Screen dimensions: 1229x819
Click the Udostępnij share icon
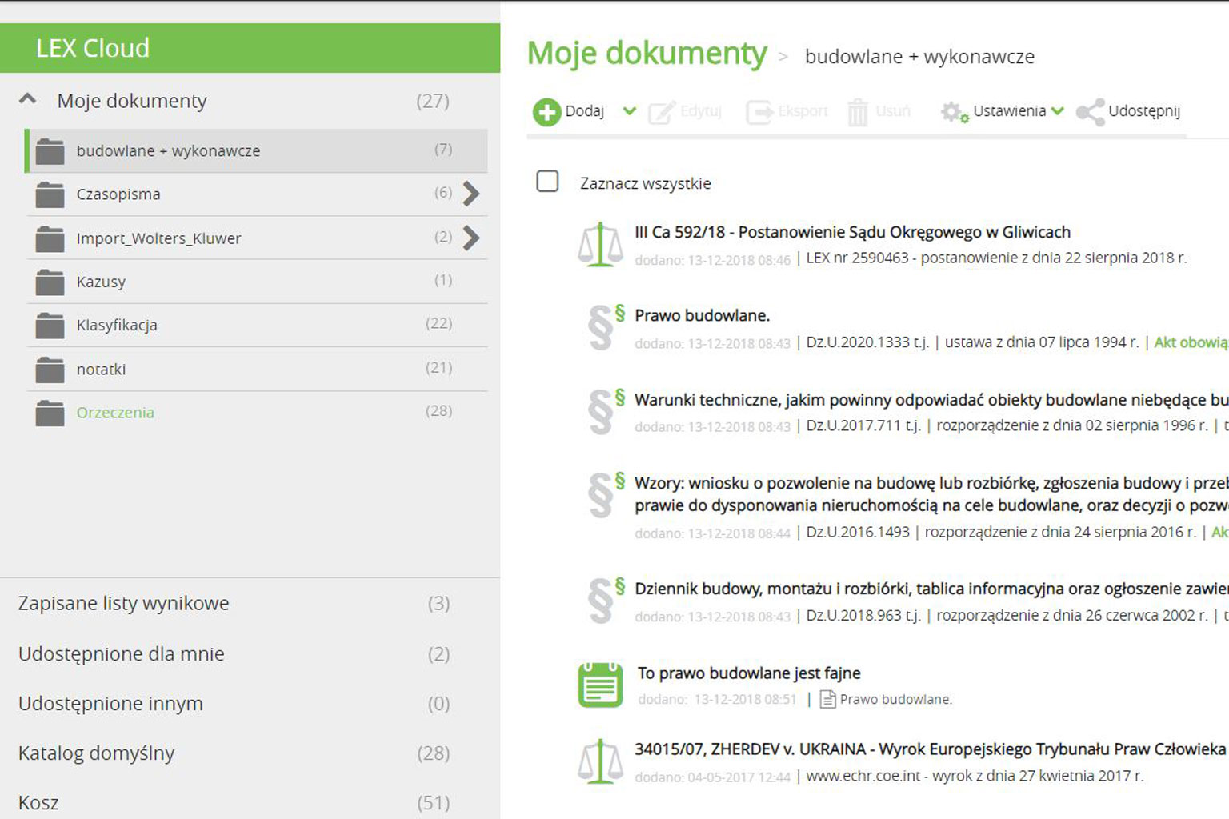(x=1090, y=112)
